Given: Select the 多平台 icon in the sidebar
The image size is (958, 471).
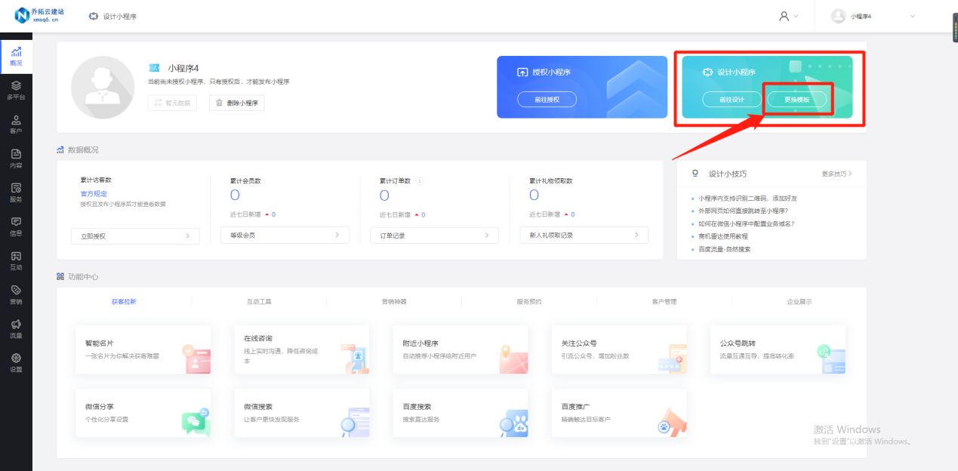Looking at the screenshot, I should tap(16, 89).
